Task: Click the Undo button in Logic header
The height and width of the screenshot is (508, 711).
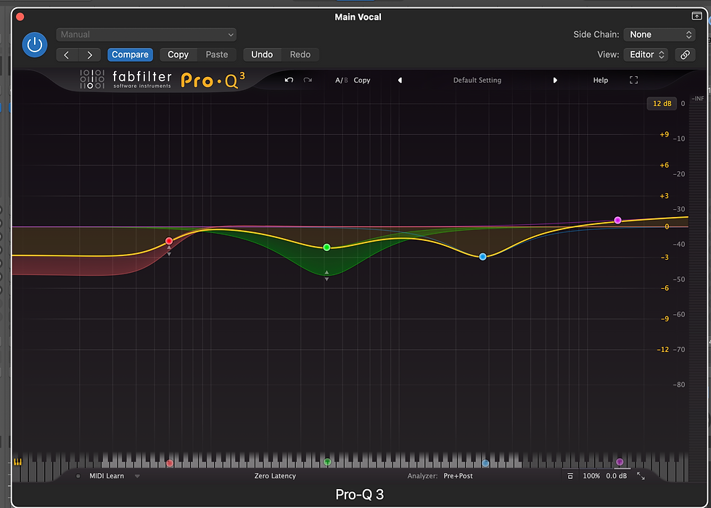Action: click(x=262, y=54)
